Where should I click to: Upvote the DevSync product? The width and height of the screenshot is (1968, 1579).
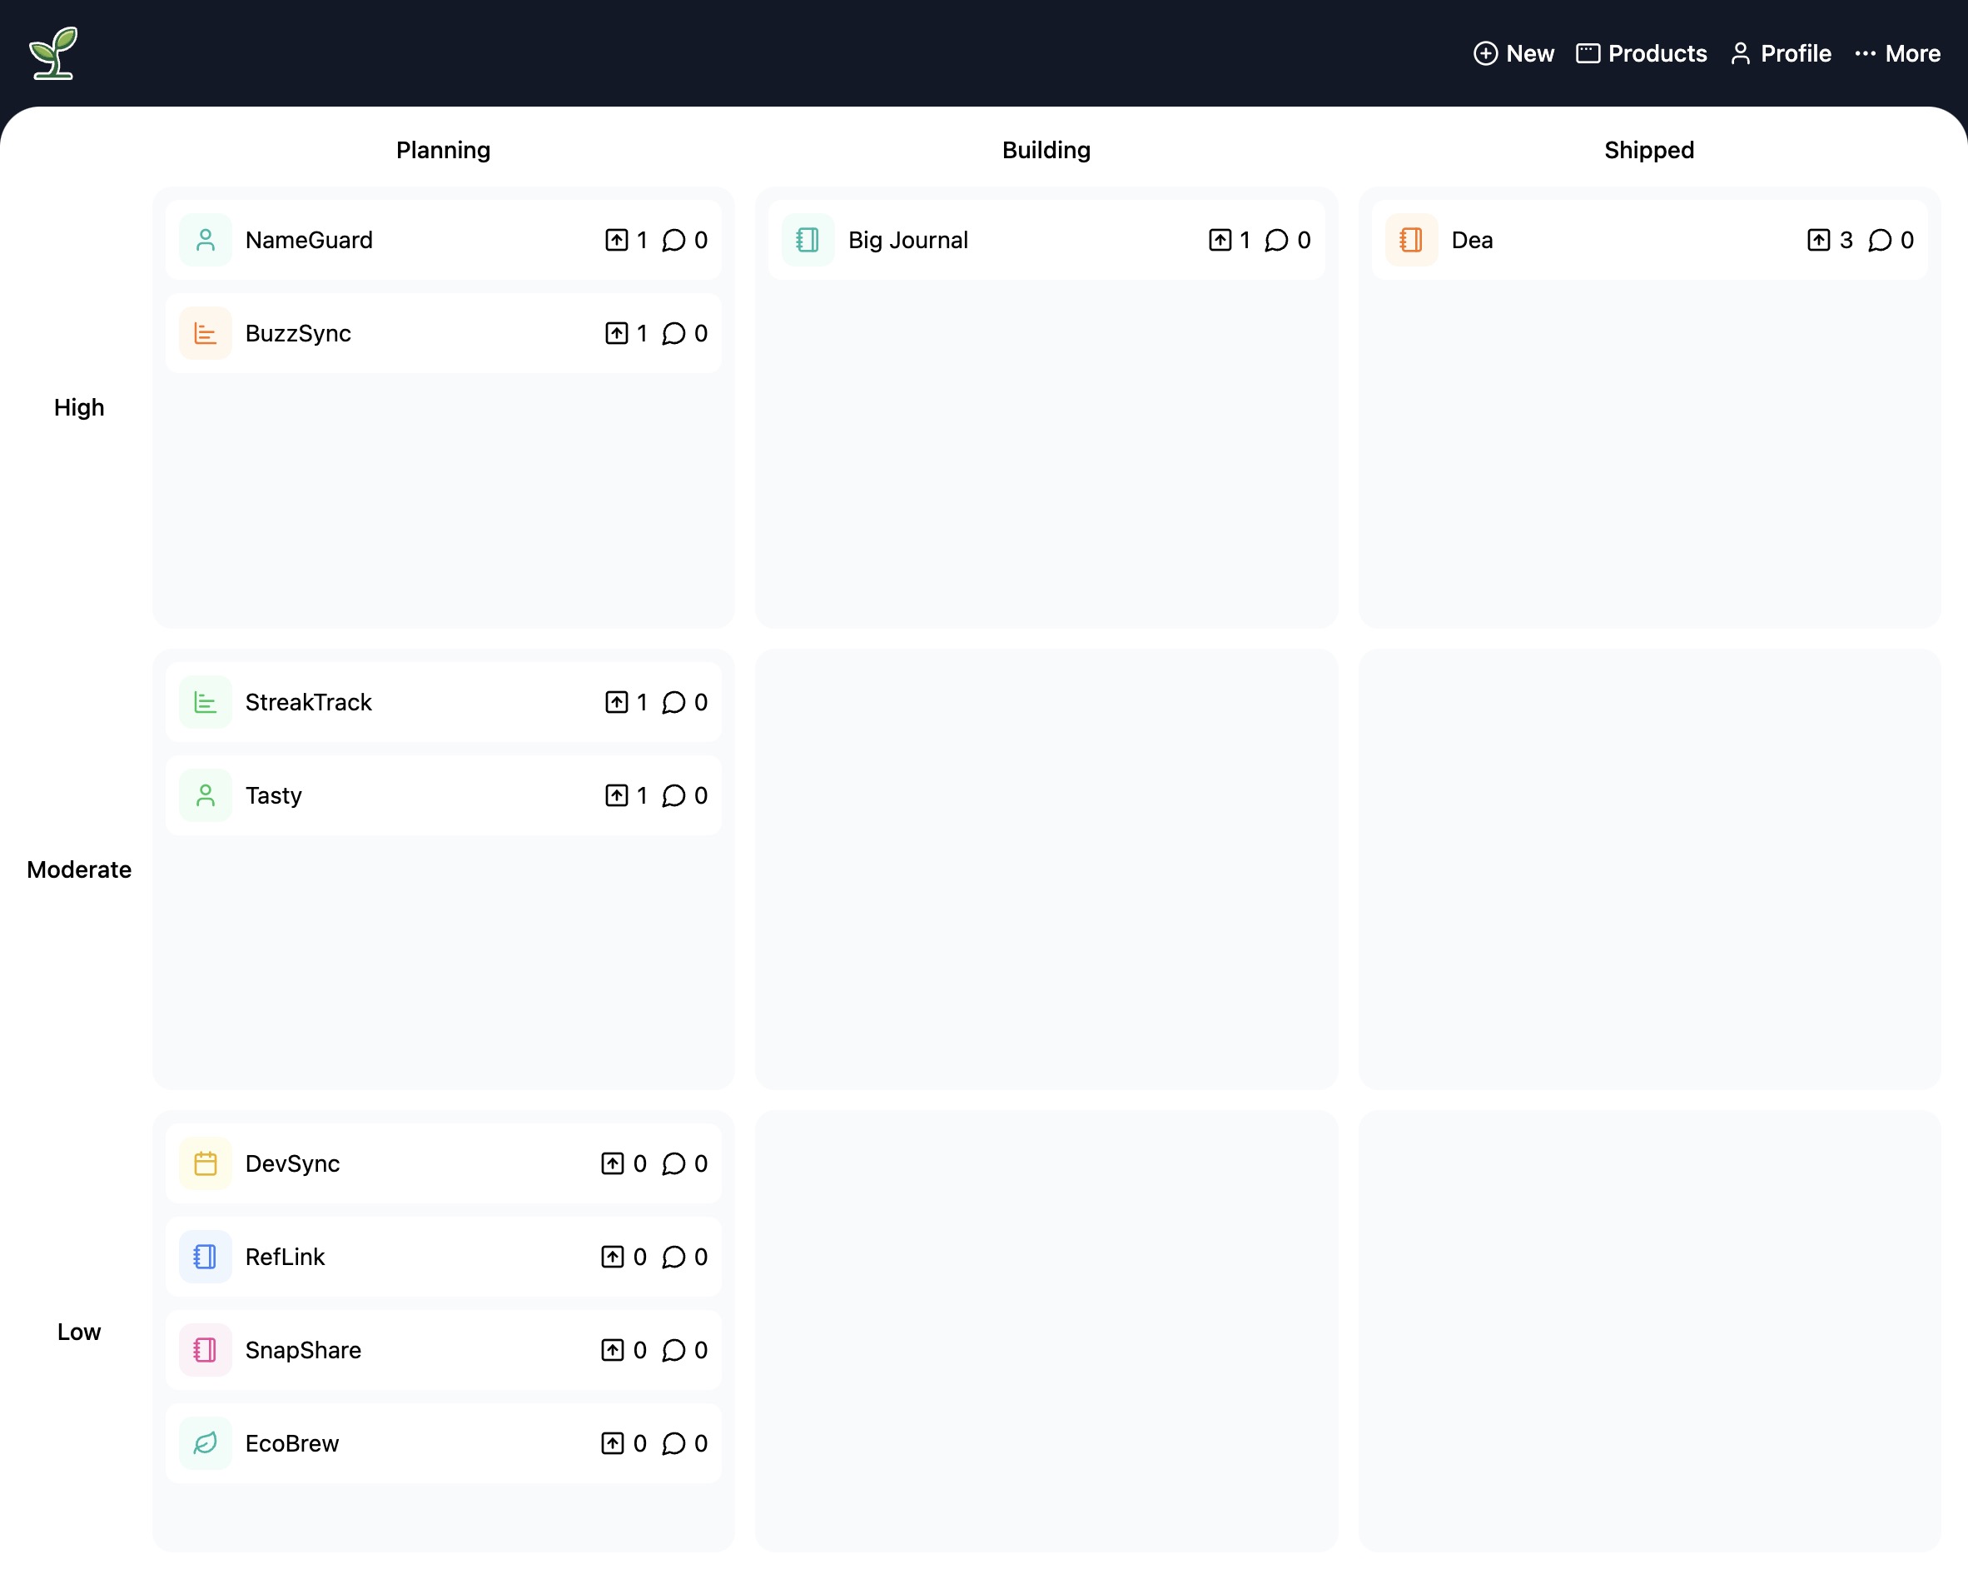pyautogui.click(x=624, y=1163)
